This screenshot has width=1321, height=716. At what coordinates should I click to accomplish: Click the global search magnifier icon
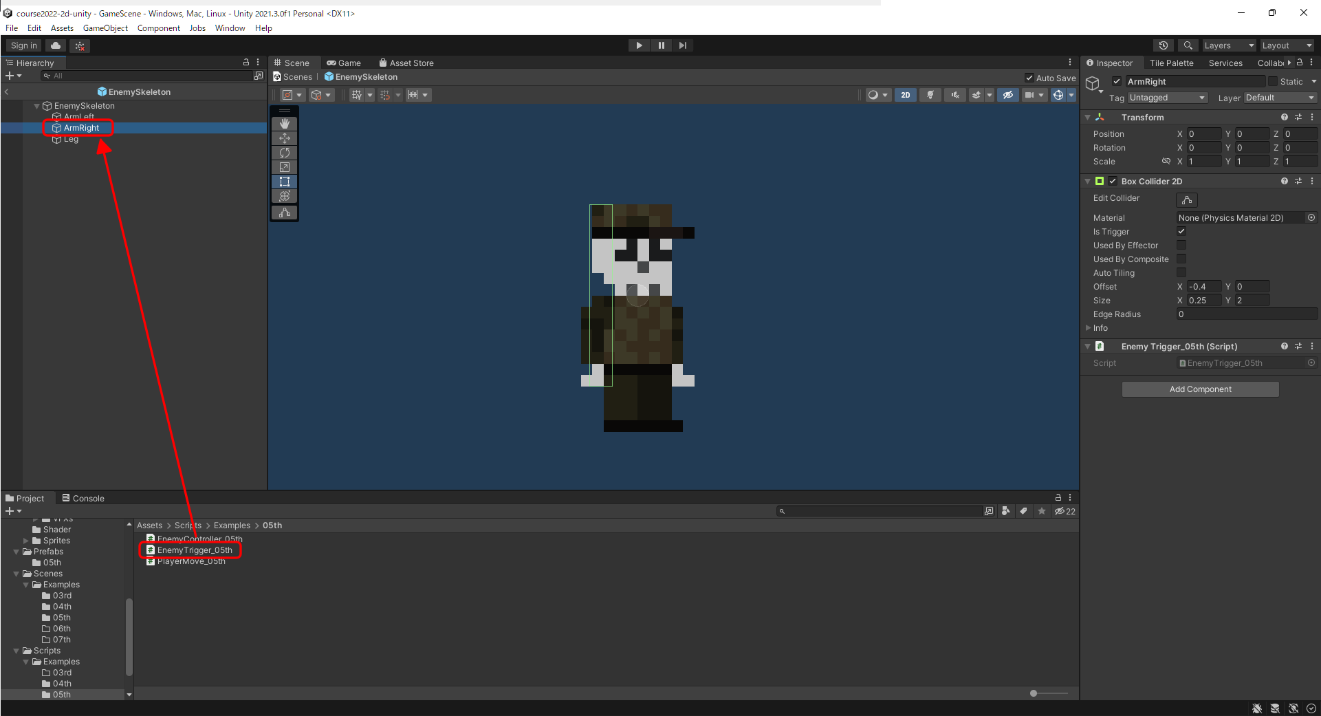[1188, 45]
